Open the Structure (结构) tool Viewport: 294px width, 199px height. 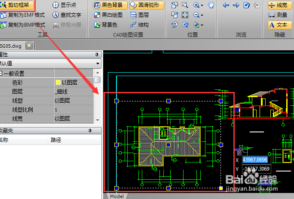(x=139, y=25)
